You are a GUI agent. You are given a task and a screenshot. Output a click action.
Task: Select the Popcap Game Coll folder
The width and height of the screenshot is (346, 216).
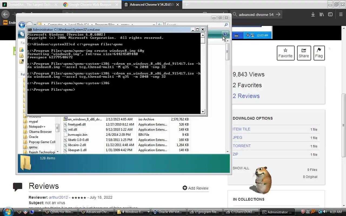[x=42, y=142]
